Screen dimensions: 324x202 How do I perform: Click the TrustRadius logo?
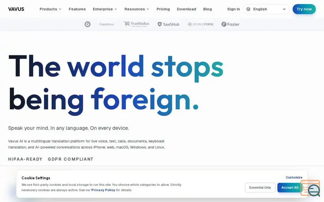(136, 24)
